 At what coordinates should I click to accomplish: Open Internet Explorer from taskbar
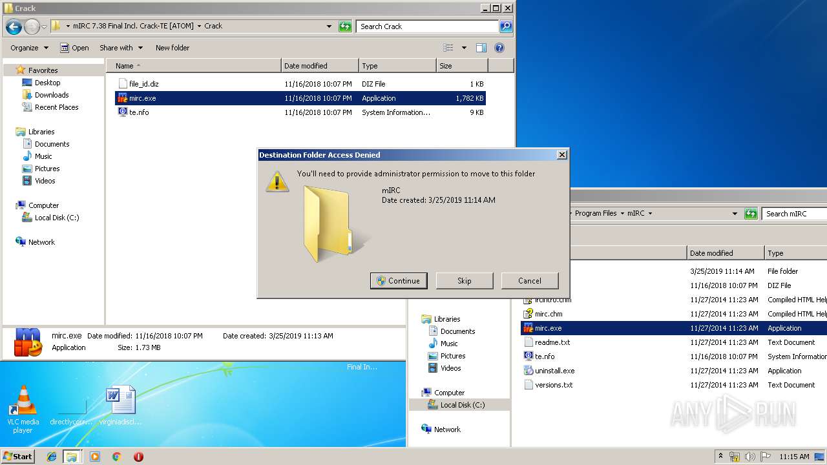pos(52,457)
